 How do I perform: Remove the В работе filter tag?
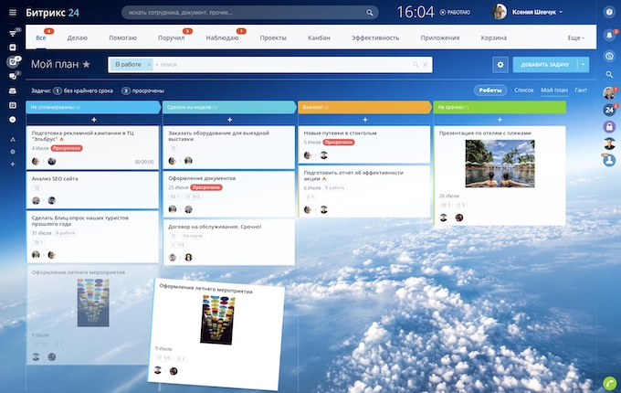149,65
